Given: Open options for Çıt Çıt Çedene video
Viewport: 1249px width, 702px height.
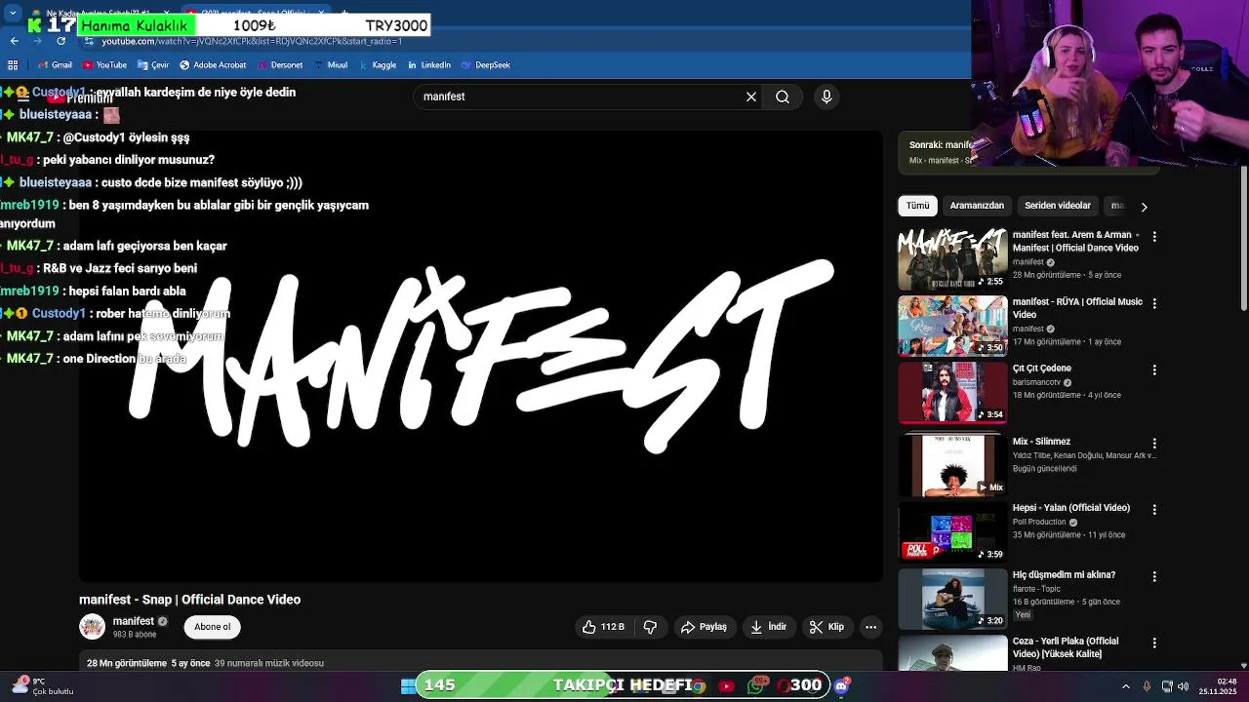Looking at the screenshot, I should pos(1154,370).
